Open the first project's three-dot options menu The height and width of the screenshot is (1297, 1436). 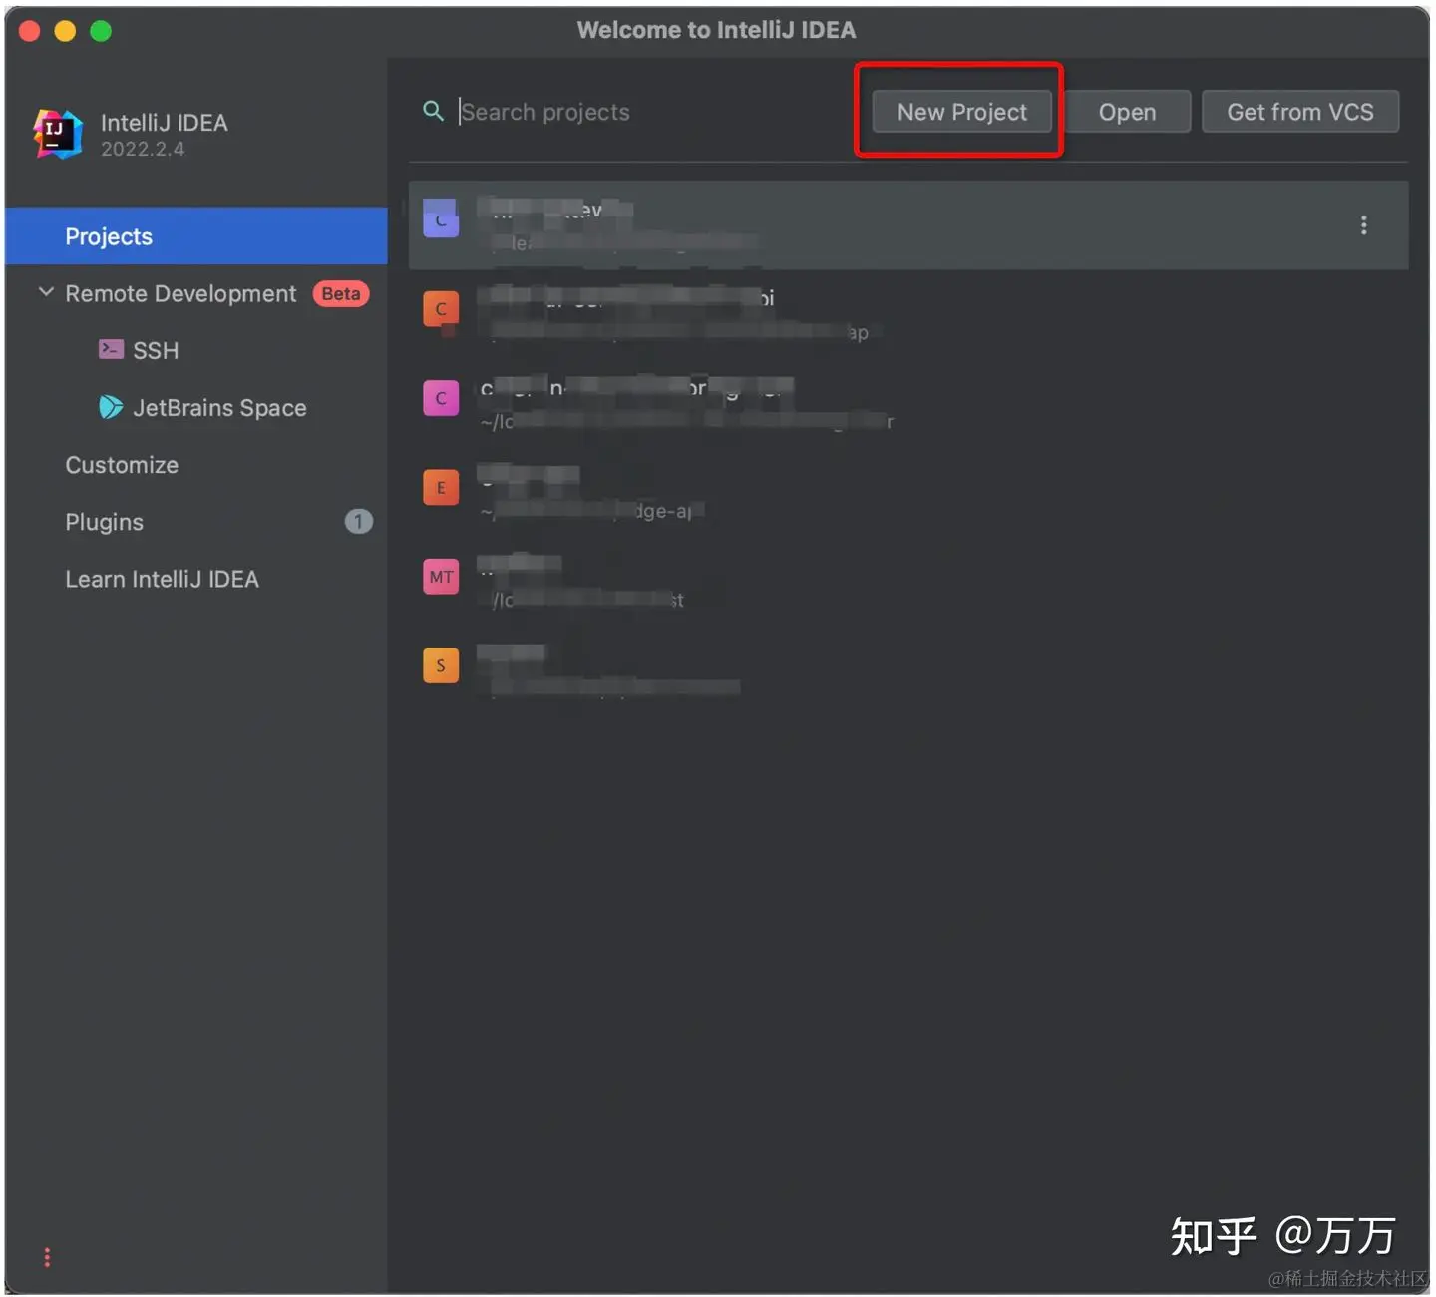point(1363,225)
